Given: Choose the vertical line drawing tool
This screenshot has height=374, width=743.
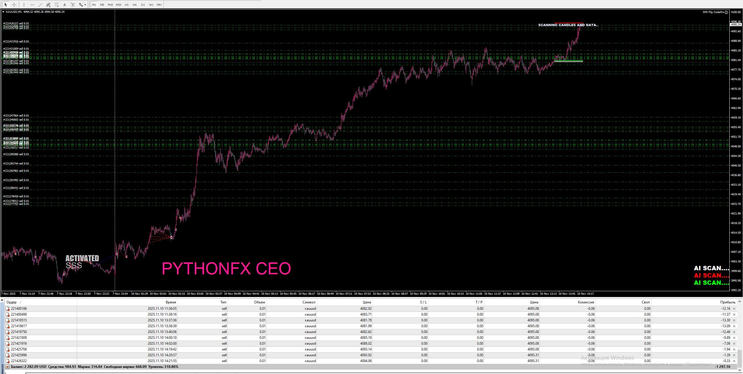Looking at the screenshot, I should (24, 5).
